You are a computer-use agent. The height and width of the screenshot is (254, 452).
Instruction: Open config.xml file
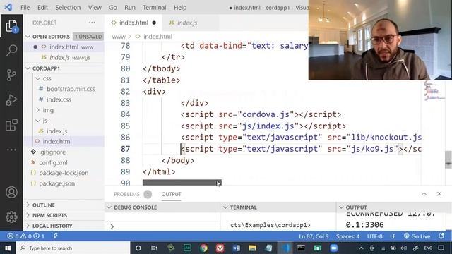click(x=53, y=162)
